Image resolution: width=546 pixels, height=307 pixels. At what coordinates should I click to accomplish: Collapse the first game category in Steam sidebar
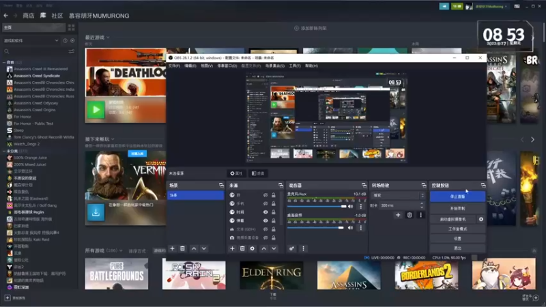tap(4, 62)
